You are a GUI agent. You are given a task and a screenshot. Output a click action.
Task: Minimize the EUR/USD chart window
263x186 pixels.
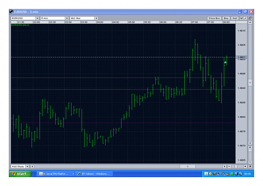[240, 12]
